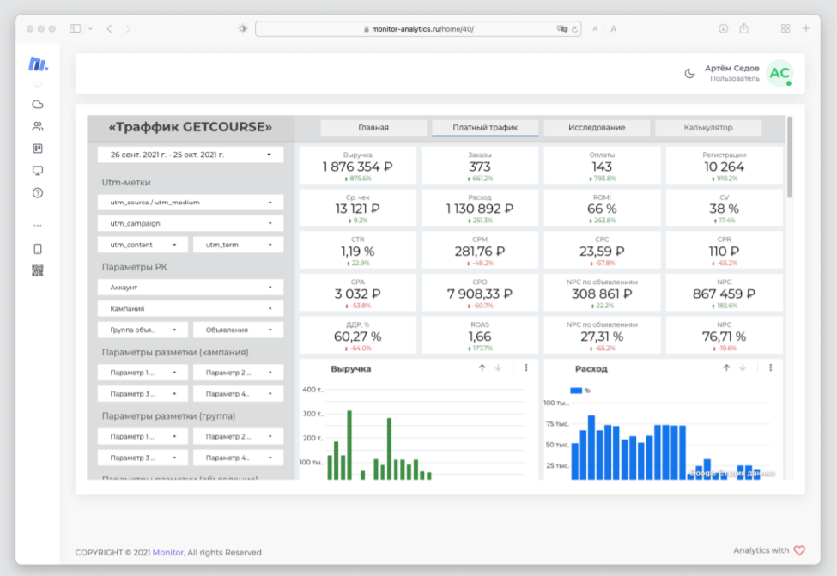Open the kanban board icon in sidebar
This screenshot has height=576, width=837.
[x=38, y=149]
